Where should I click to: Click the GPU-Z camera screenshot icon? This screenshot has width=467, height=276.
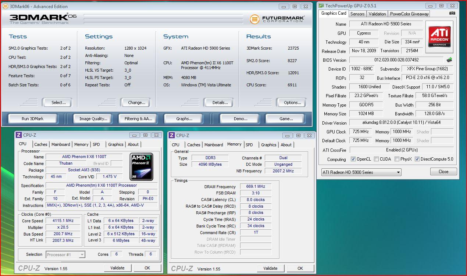452,13
